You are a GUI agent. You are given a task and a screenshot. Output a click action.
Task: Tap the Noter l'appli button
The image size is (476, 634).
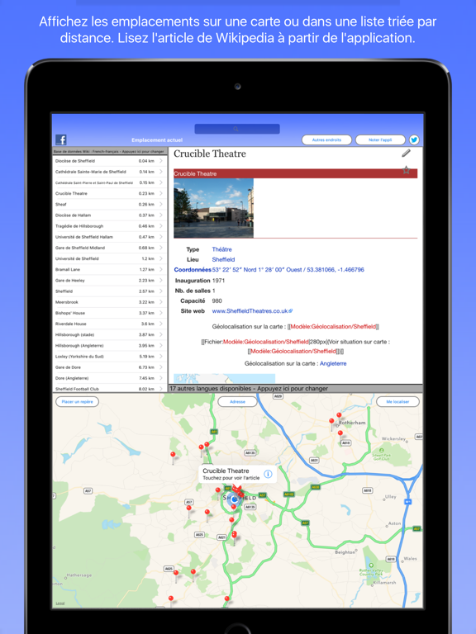click(x=380, y=140)
